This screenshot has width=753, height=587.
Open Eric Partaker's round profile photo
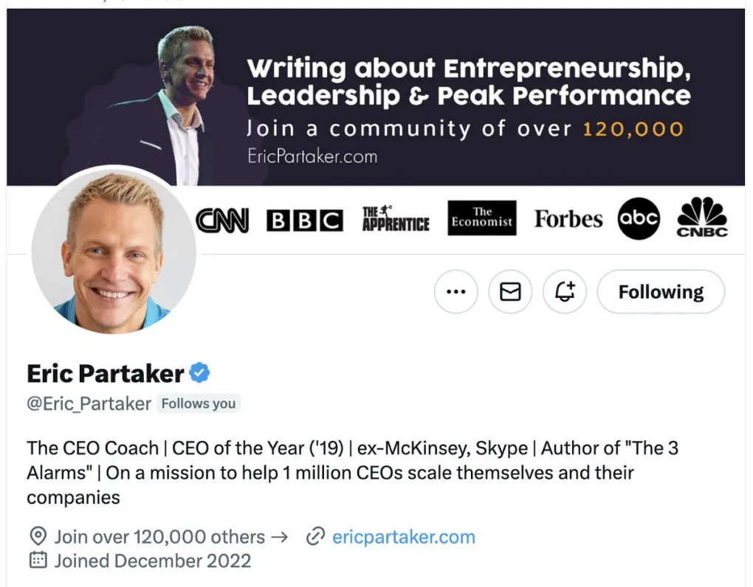114,251
